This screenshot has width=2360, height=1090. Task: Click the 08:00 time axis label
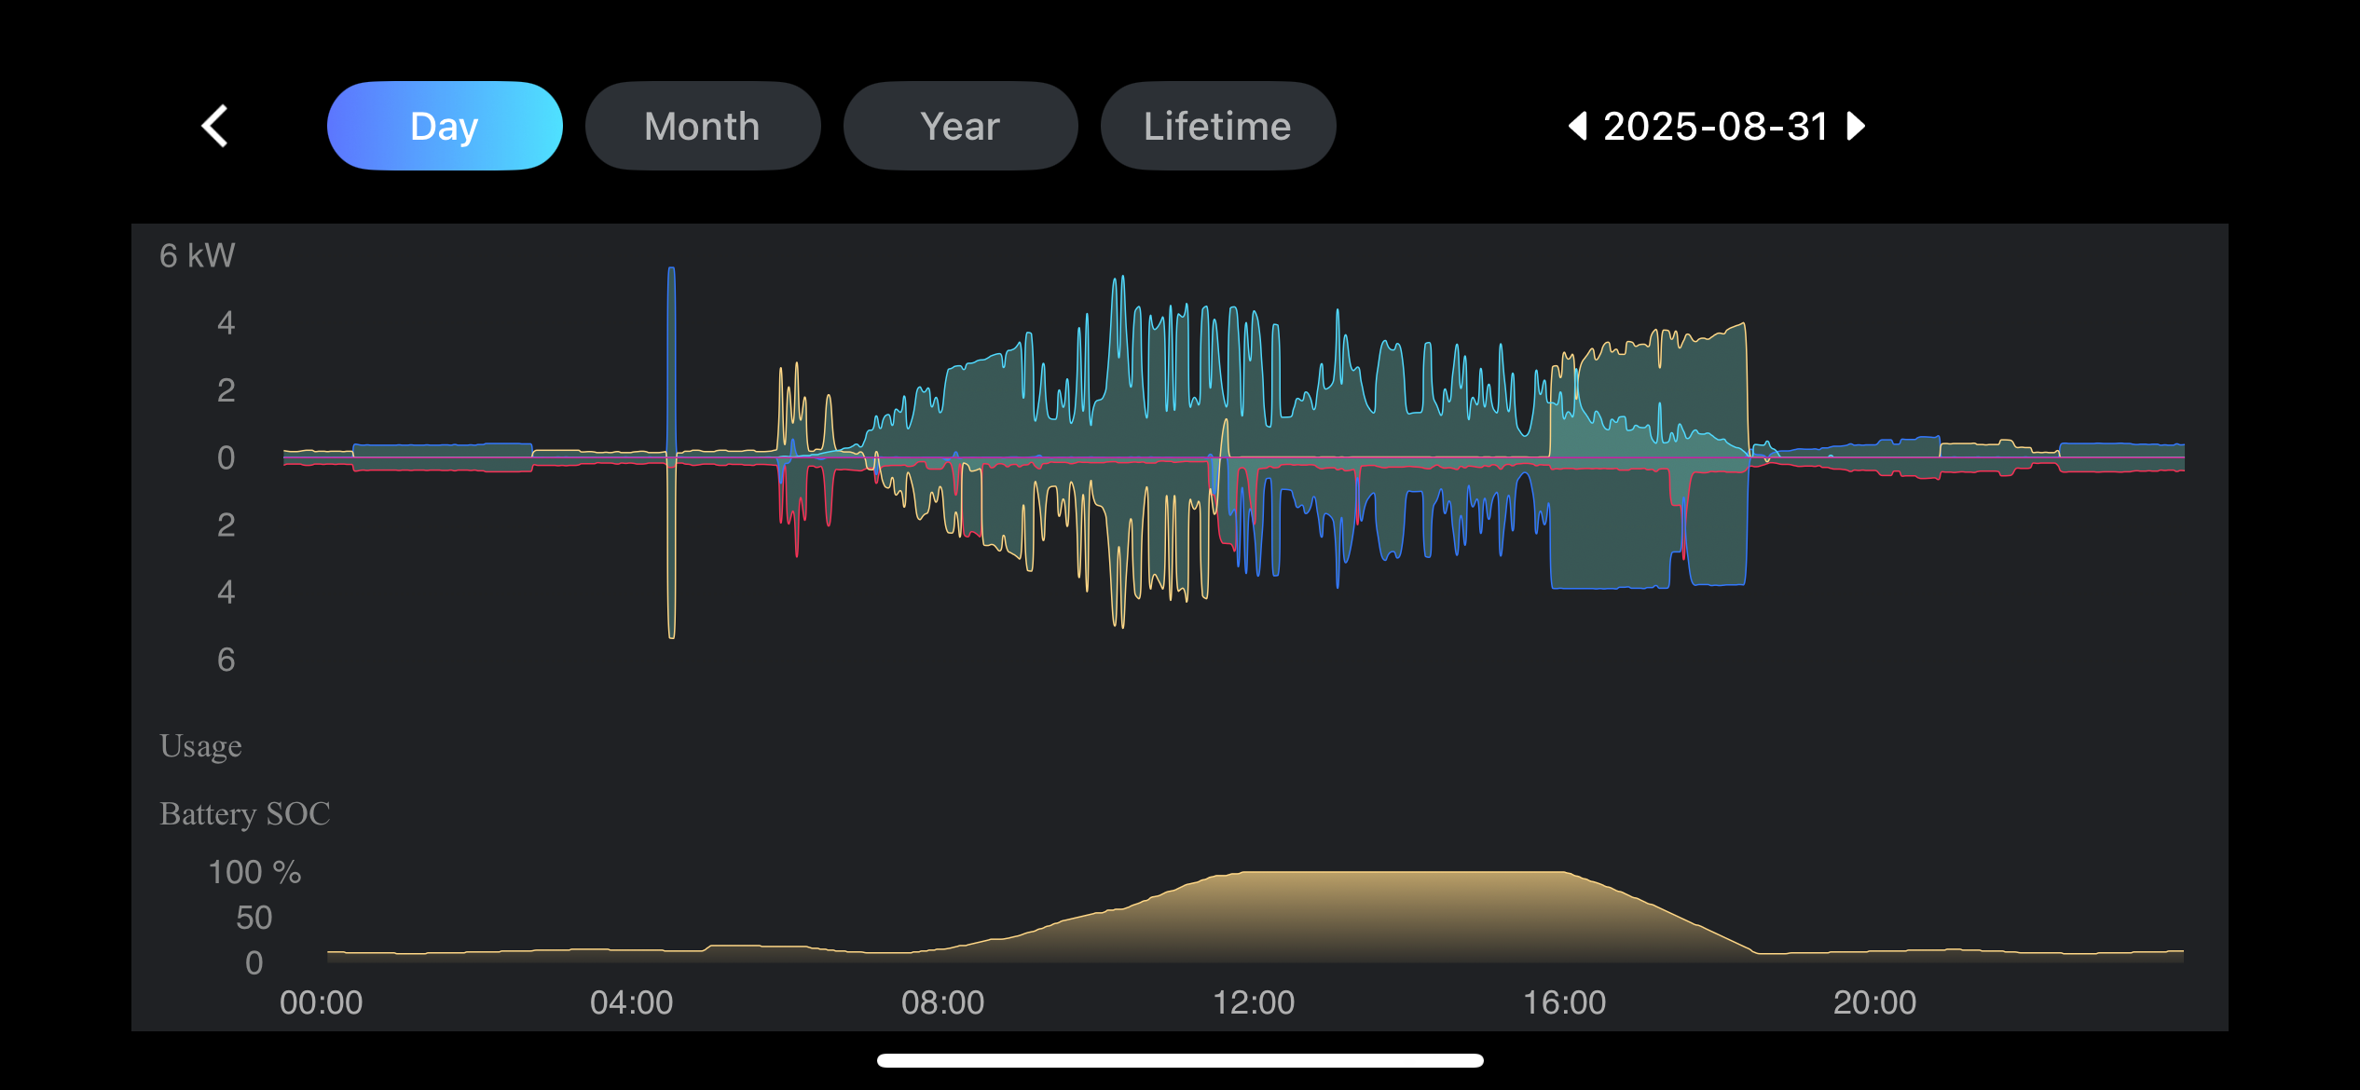pyautogui.click(x=942, y=1002)
